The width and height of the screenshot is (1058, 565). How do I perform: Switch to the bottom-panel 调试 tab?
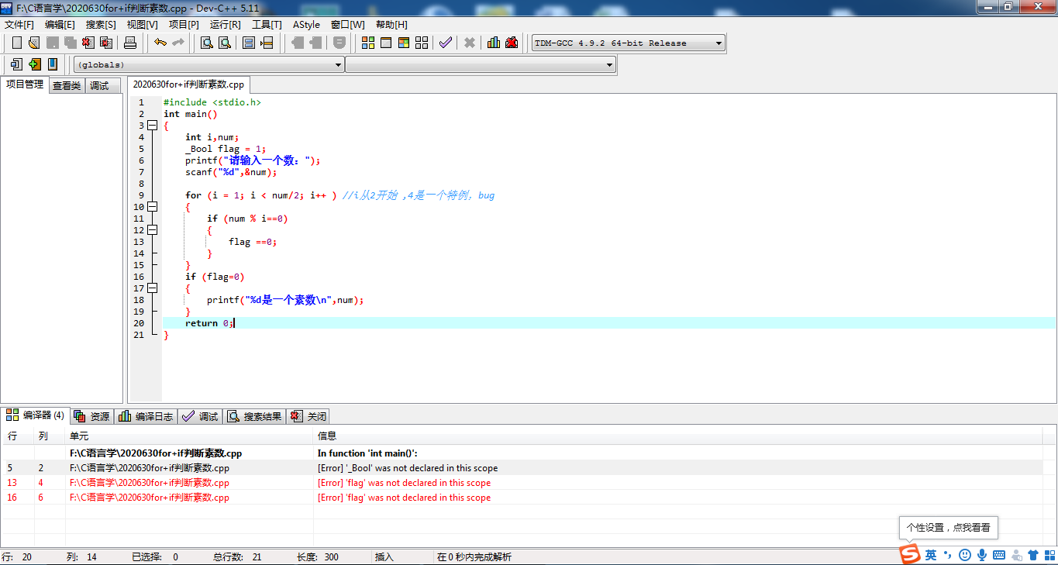(200, 416)
